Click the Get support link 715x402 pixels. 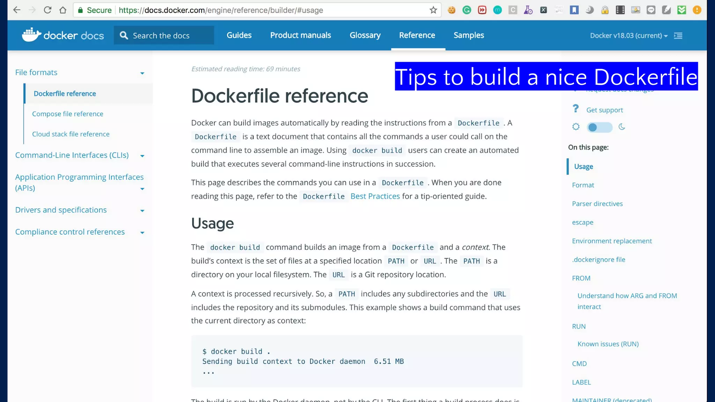(604, 110)
